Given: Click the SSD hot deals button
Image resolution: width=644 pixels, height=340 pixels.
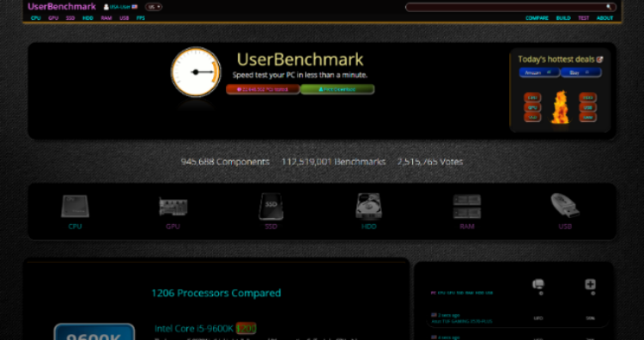Looking at the screenshot, I should (x=532, y=118).
